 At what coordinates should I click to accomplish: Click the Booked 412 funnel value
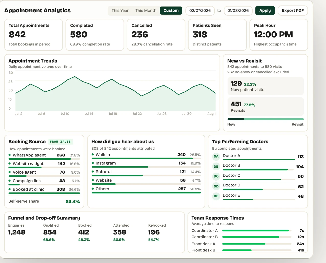point(84,232)
